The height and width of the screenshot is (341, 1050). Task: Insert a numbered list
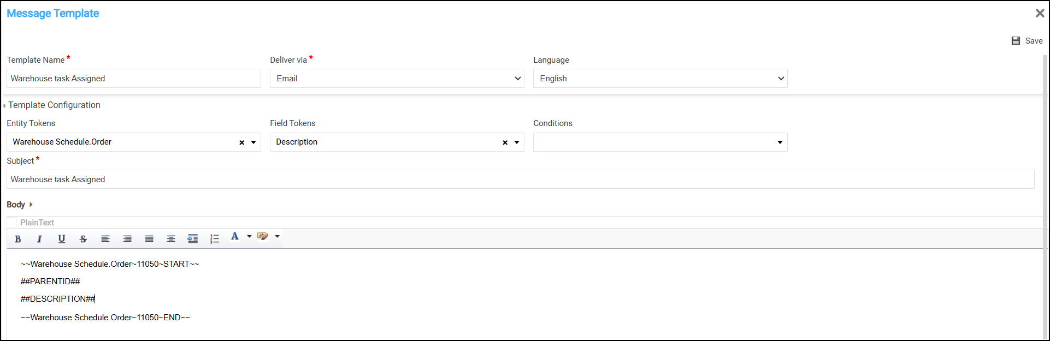pyautogui.click(x=215, y=239)
